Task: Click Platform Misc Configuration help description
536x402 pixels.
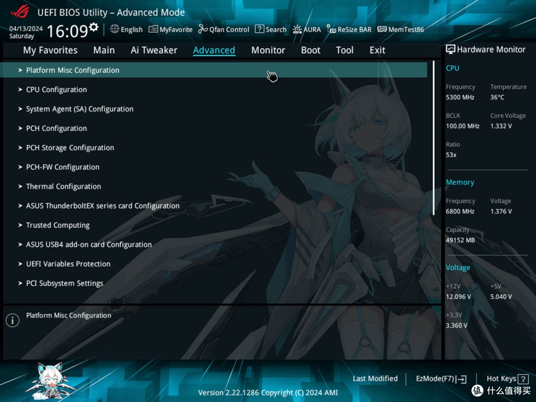Action: click(x=68, y=316)
